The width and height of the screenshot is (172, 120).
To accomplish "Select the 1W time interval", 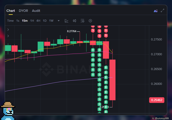I will click(51, 21).
